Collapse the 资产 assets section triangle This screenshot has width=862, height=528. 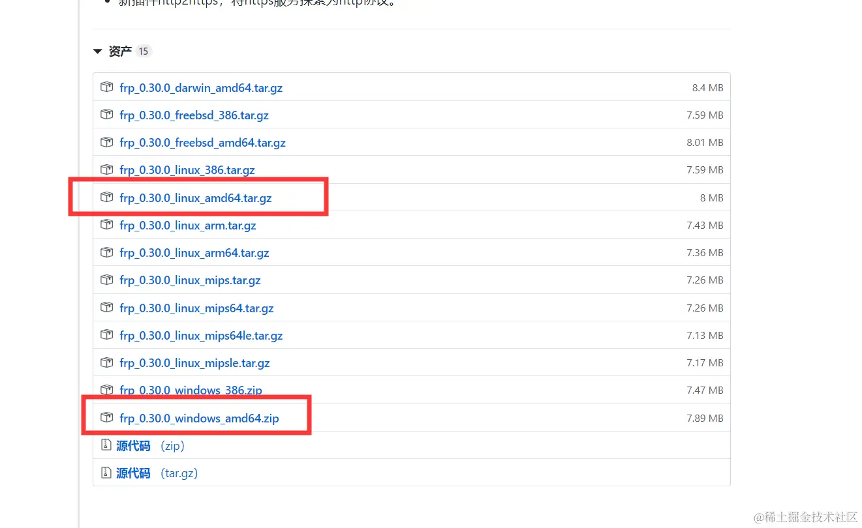[98, 51]
